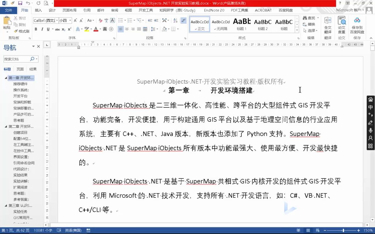The width and height of the screenshot is (375, 234).
Task: Toggle Italic formatting
Action: coord(42,29)
